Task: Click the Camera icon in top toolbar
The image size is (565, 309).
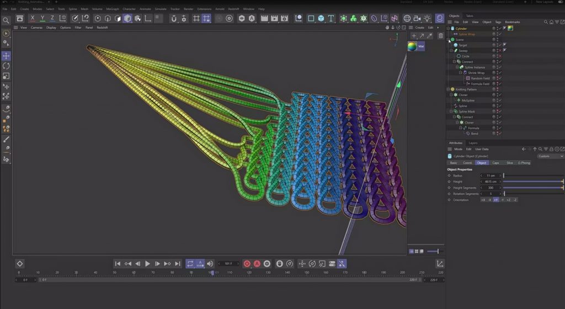Action: [417, 18]
